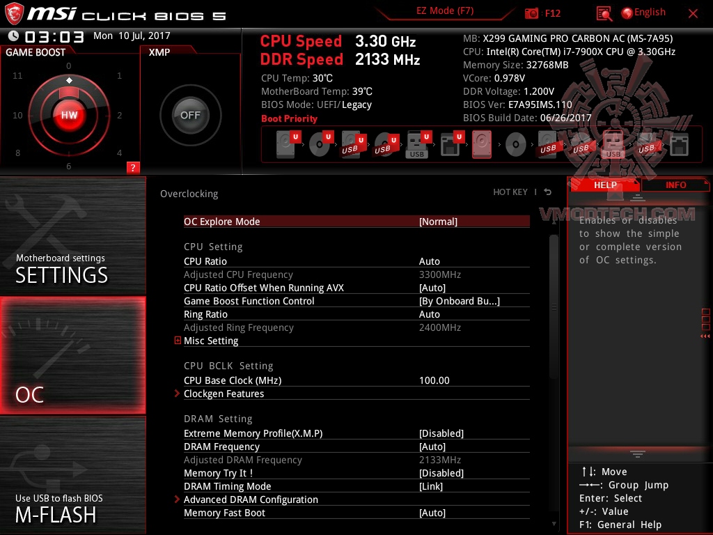Viewport: 713px width, 535px height.
Task: Open the OC Explore Mode [Normal] setting
Action: click(x=356, y=221)
